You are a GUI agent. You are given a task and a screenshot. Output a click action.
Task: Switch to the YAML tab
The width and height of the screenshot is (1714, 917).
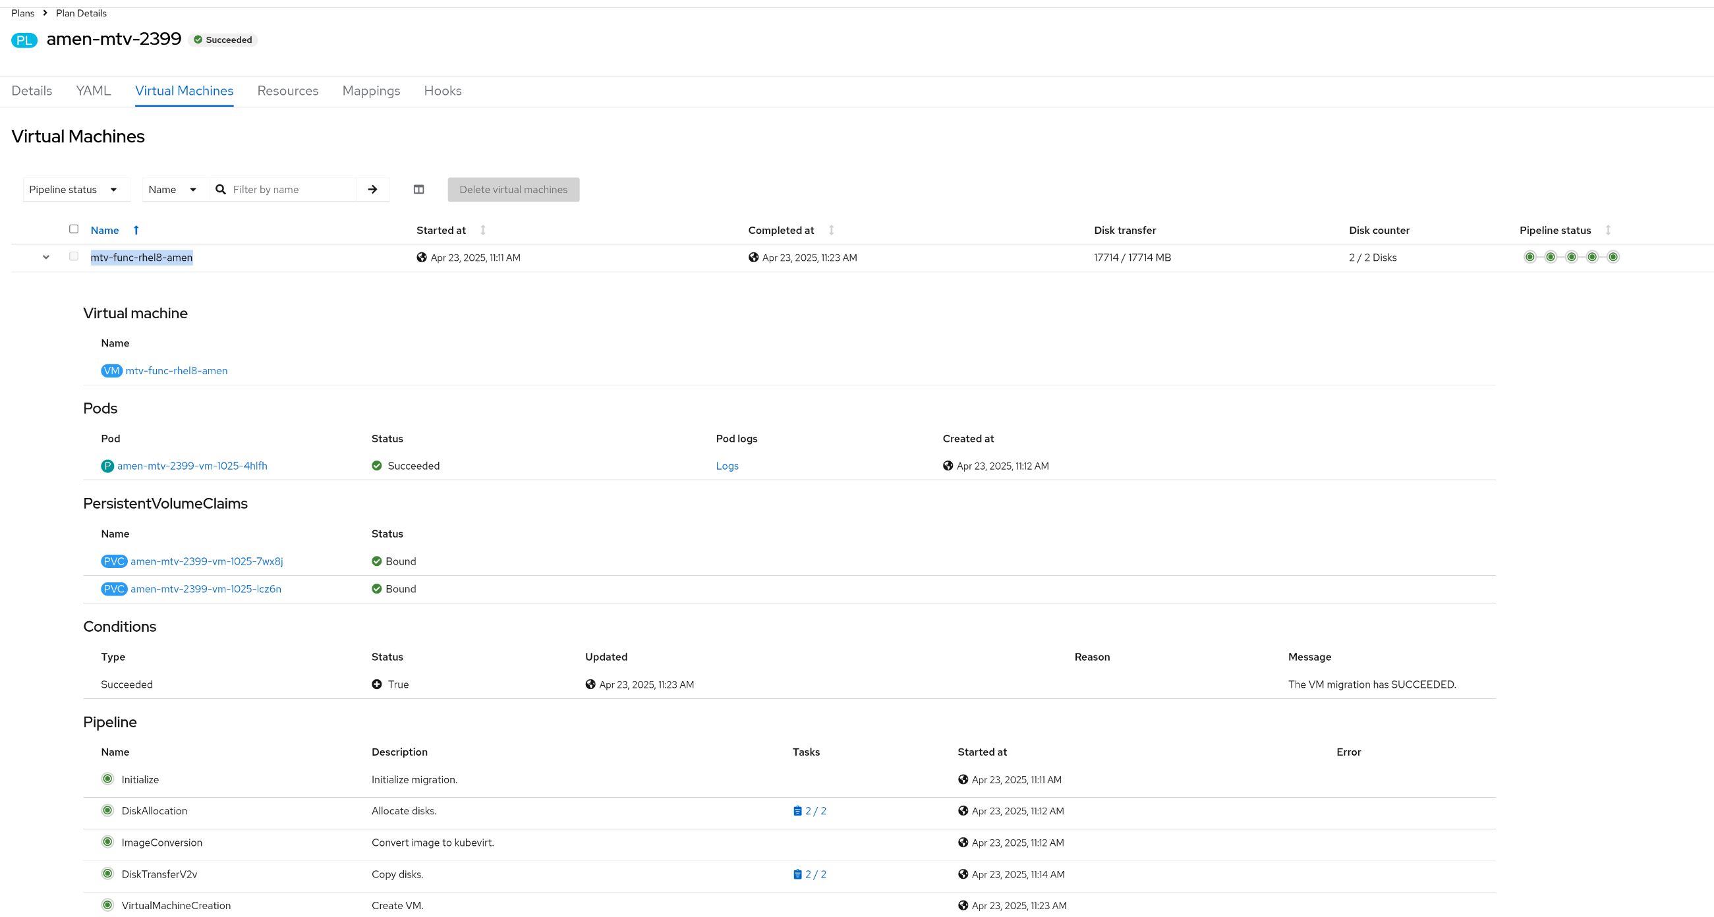pyautogui.click(x=93, y=90)
